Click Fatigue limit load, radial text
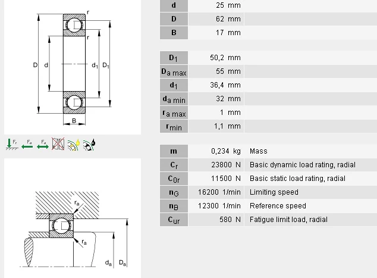Image resolution: width=377 pixels, height=278 pixels. click(288, 220)
